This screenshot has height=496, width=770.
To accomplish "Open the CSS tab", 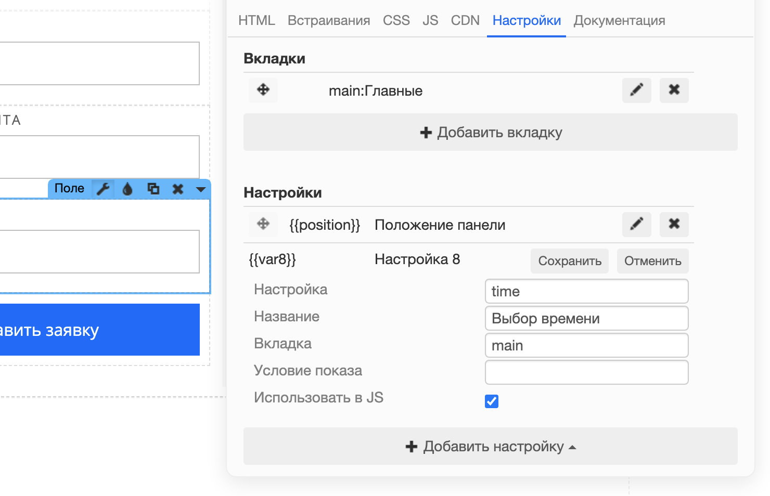I will point(396,20).
